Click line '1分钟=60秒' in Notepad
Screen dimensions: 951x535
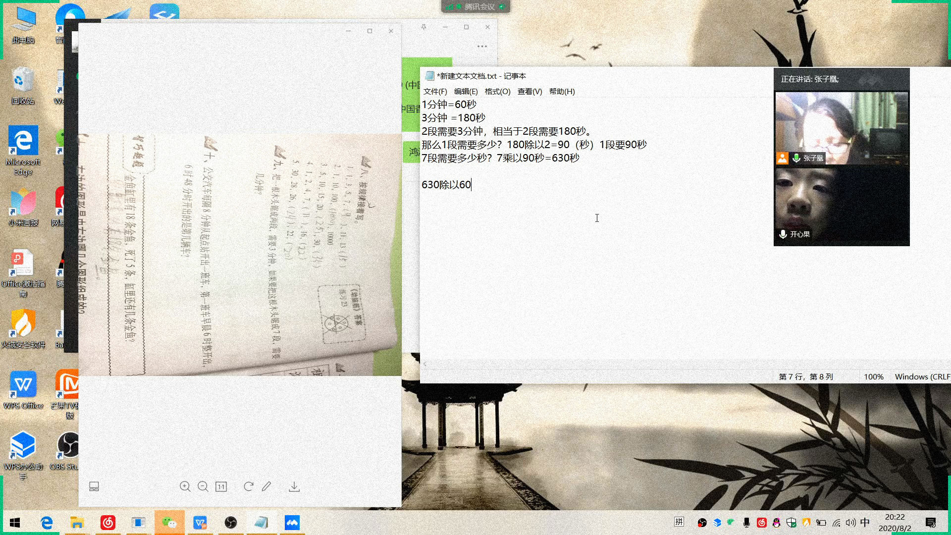pos(449,105)
